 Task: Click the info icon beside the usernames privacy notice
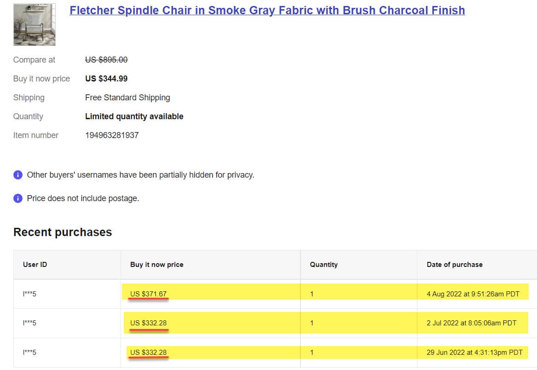tap(18, 175)
